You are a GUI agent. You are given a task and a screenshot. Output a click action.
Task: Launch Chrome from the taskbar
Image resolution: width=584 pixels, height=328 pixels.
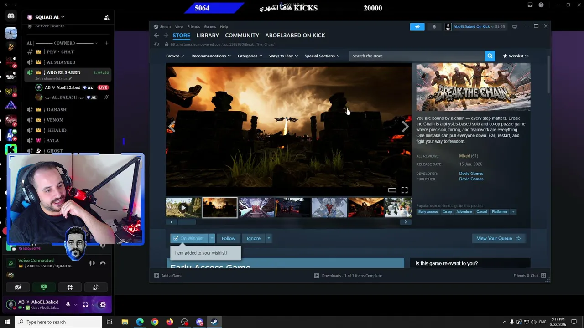tap(155, 322)
